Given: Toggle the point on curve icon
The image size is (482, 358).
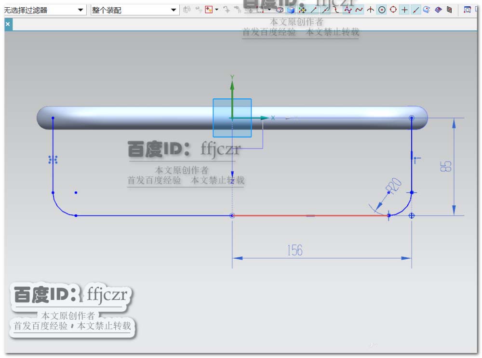Looking at the screenshot, I should tap(415, 10).
